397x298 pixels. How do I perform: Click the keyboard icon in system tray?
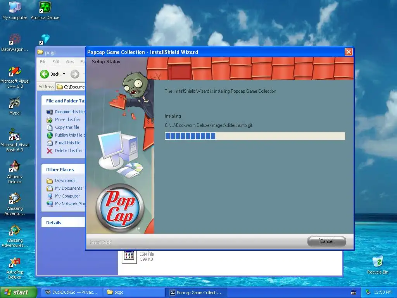point(354,293)
